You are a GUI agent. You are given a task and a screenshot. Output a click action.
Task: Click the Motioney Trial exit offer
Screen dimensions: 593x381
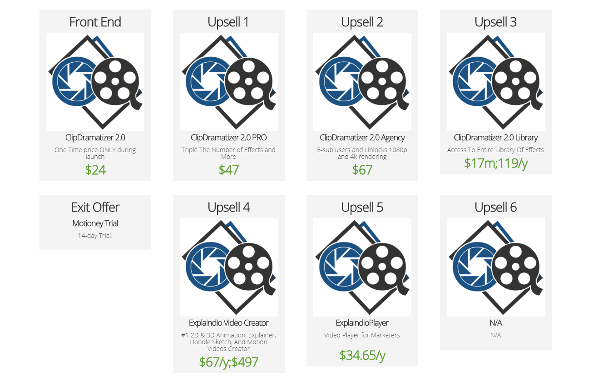(x=95, y=223)
